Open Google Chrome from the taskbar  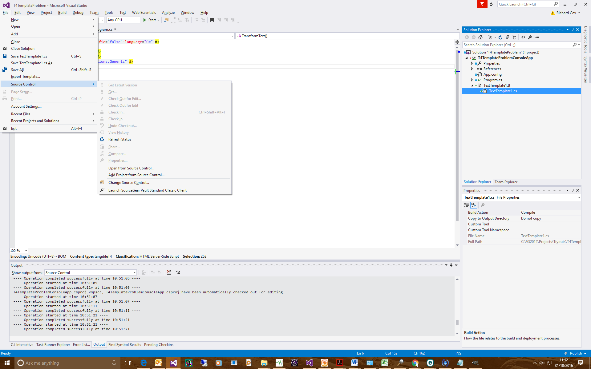pyautogui.click(x=415, y=363)
